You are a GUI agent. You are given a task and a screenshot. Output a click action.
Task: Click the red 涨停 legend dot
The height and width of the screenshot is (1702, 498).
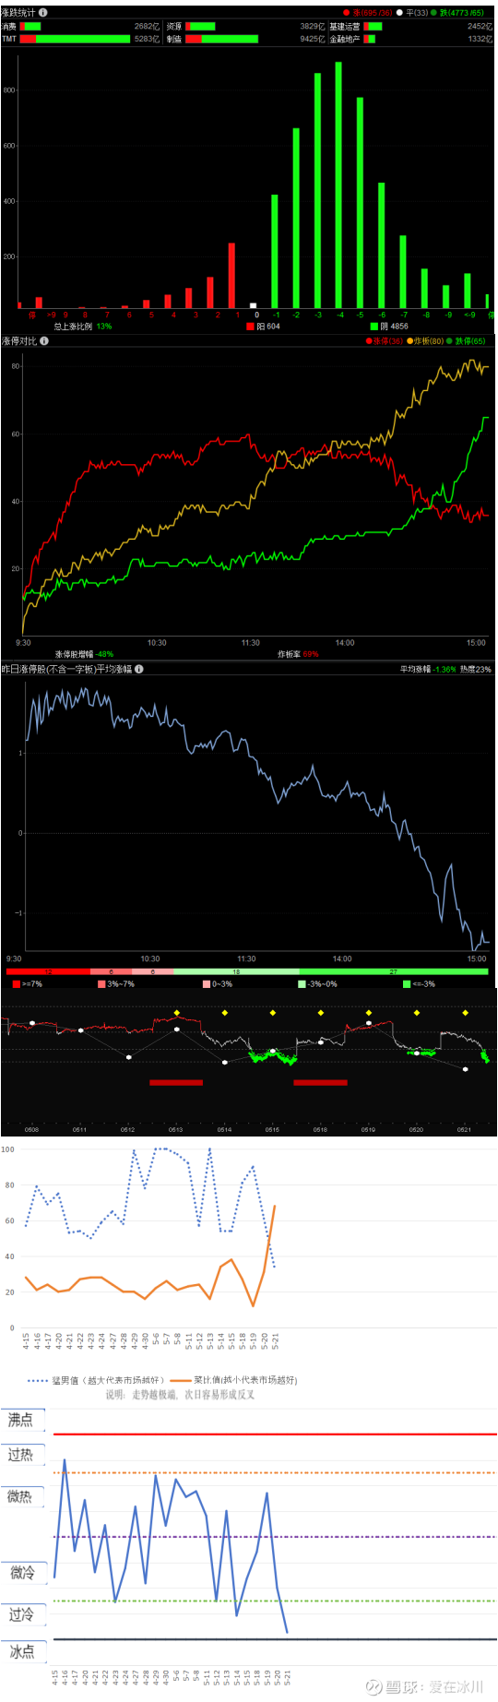click(369, 341)
